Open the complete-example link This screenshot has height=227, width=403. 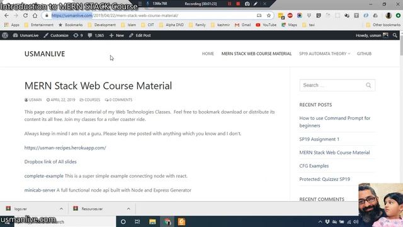43,176
